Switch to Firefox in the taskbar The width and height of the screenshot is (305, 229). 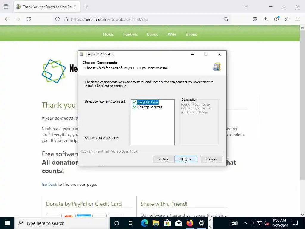(x=190, y=223)
